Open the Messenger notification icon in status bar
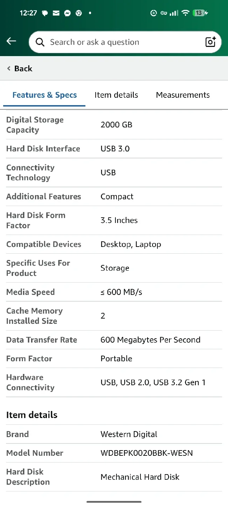Screen dimensions: 228x508 coord(68,13)
